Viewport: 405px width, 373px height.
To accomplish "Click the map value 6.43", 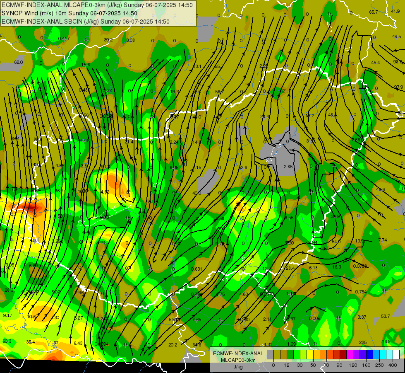I will (78, 343).
